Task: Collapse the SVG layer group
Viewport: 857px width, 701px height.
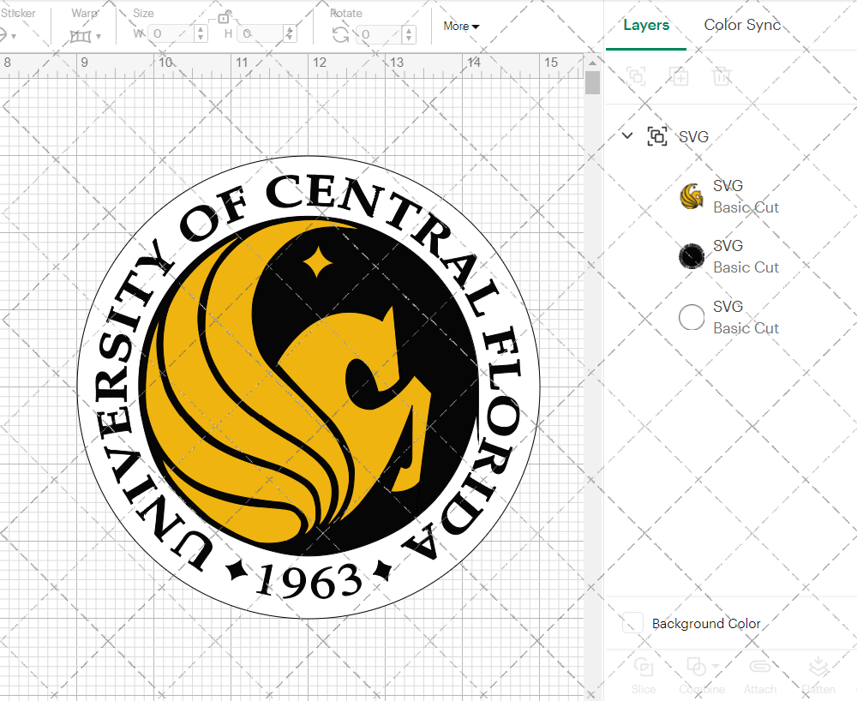Action: pos(626,135)
